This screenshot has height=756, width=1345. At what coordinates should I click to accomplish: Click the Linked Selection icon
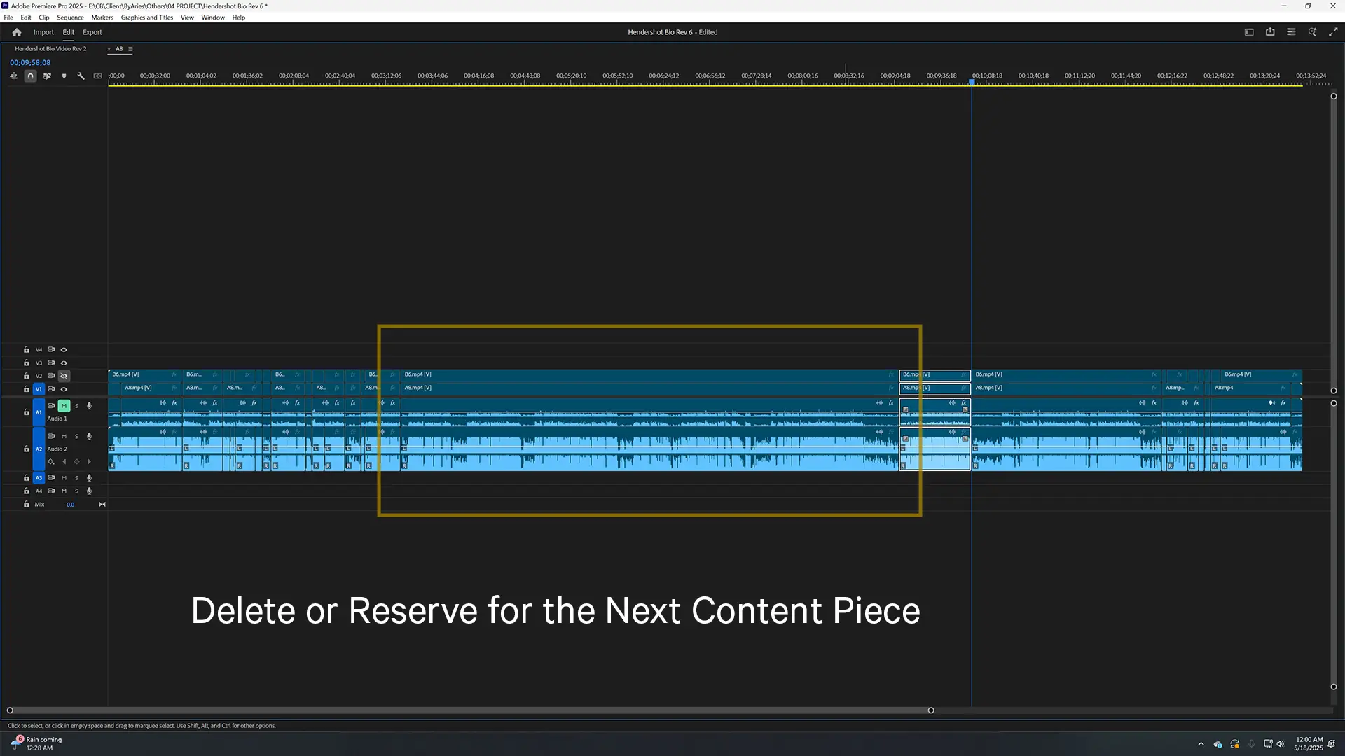47,76
